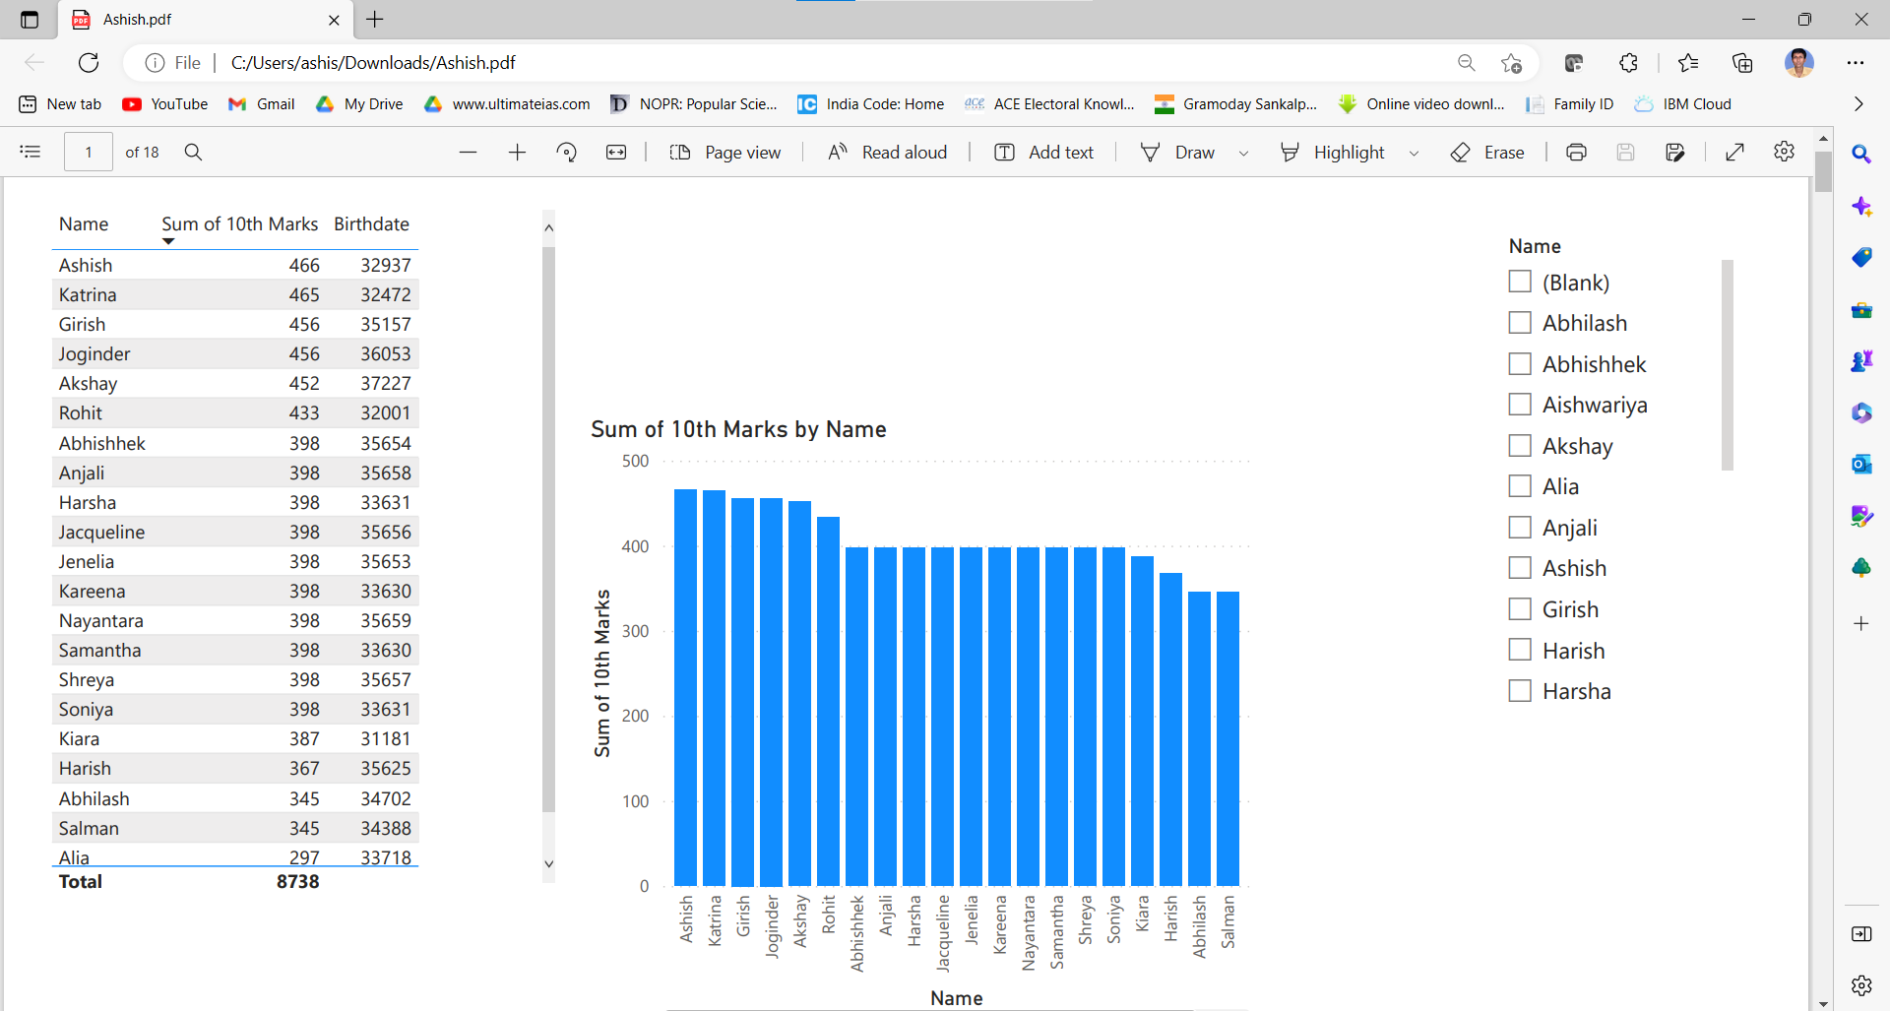Open the PDF table of contents icon
The height and width of the screenshot is (1011, 1890).
tap(31, 152)
